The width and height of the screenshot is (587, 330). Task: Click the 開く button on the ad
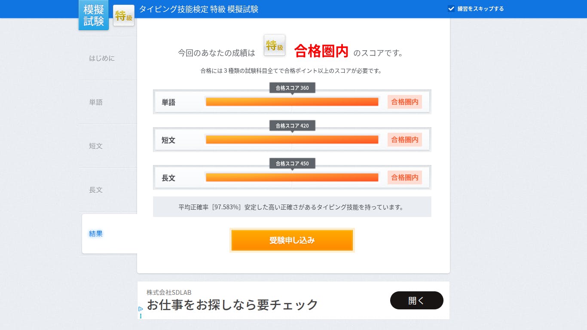pyautogui.click(x=416, y=300)
